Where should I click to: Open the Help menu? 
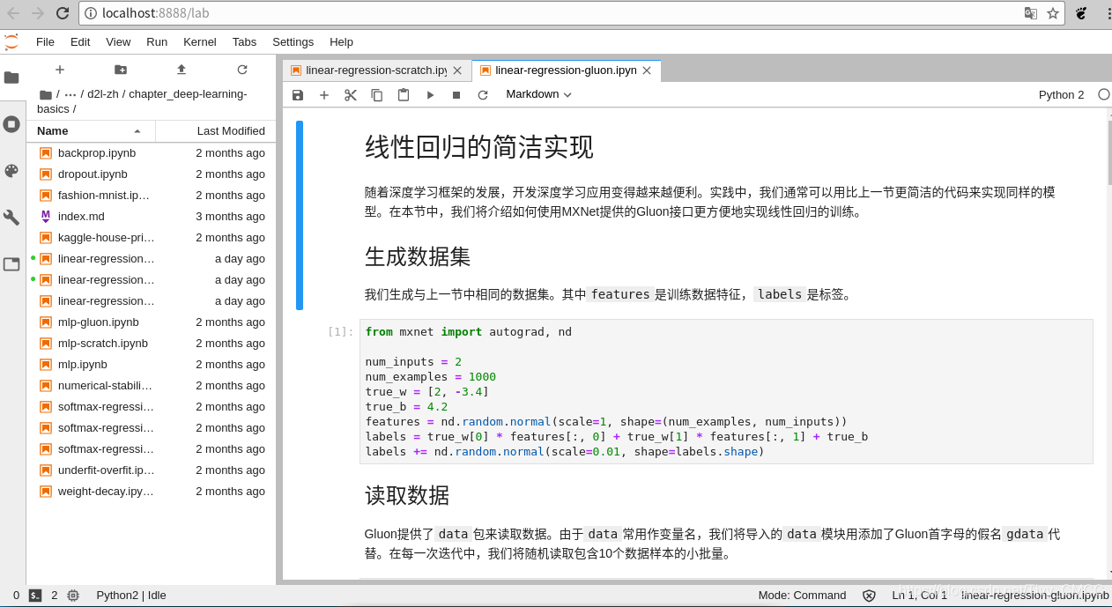point(341,41)
